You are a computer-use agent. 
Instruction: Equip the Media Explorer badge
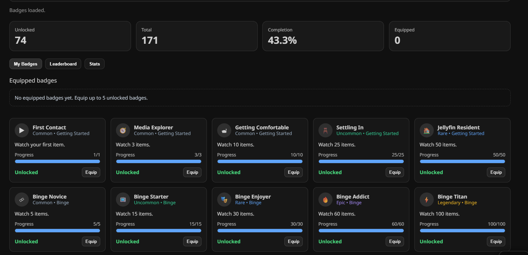pos(192,172)
